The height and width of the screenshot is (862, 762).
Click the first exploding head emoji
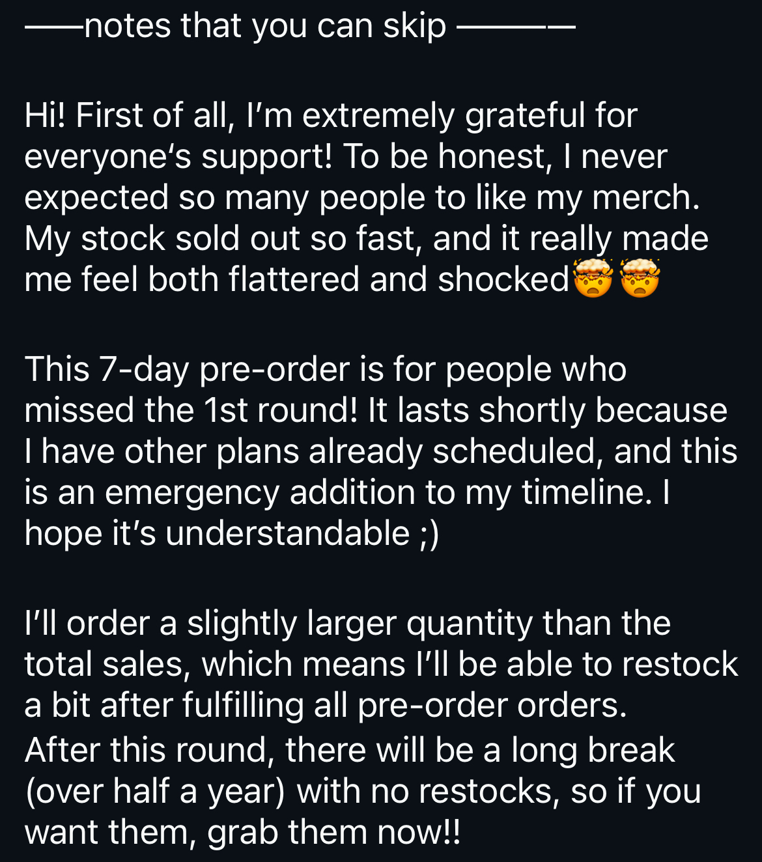point(593,278)
